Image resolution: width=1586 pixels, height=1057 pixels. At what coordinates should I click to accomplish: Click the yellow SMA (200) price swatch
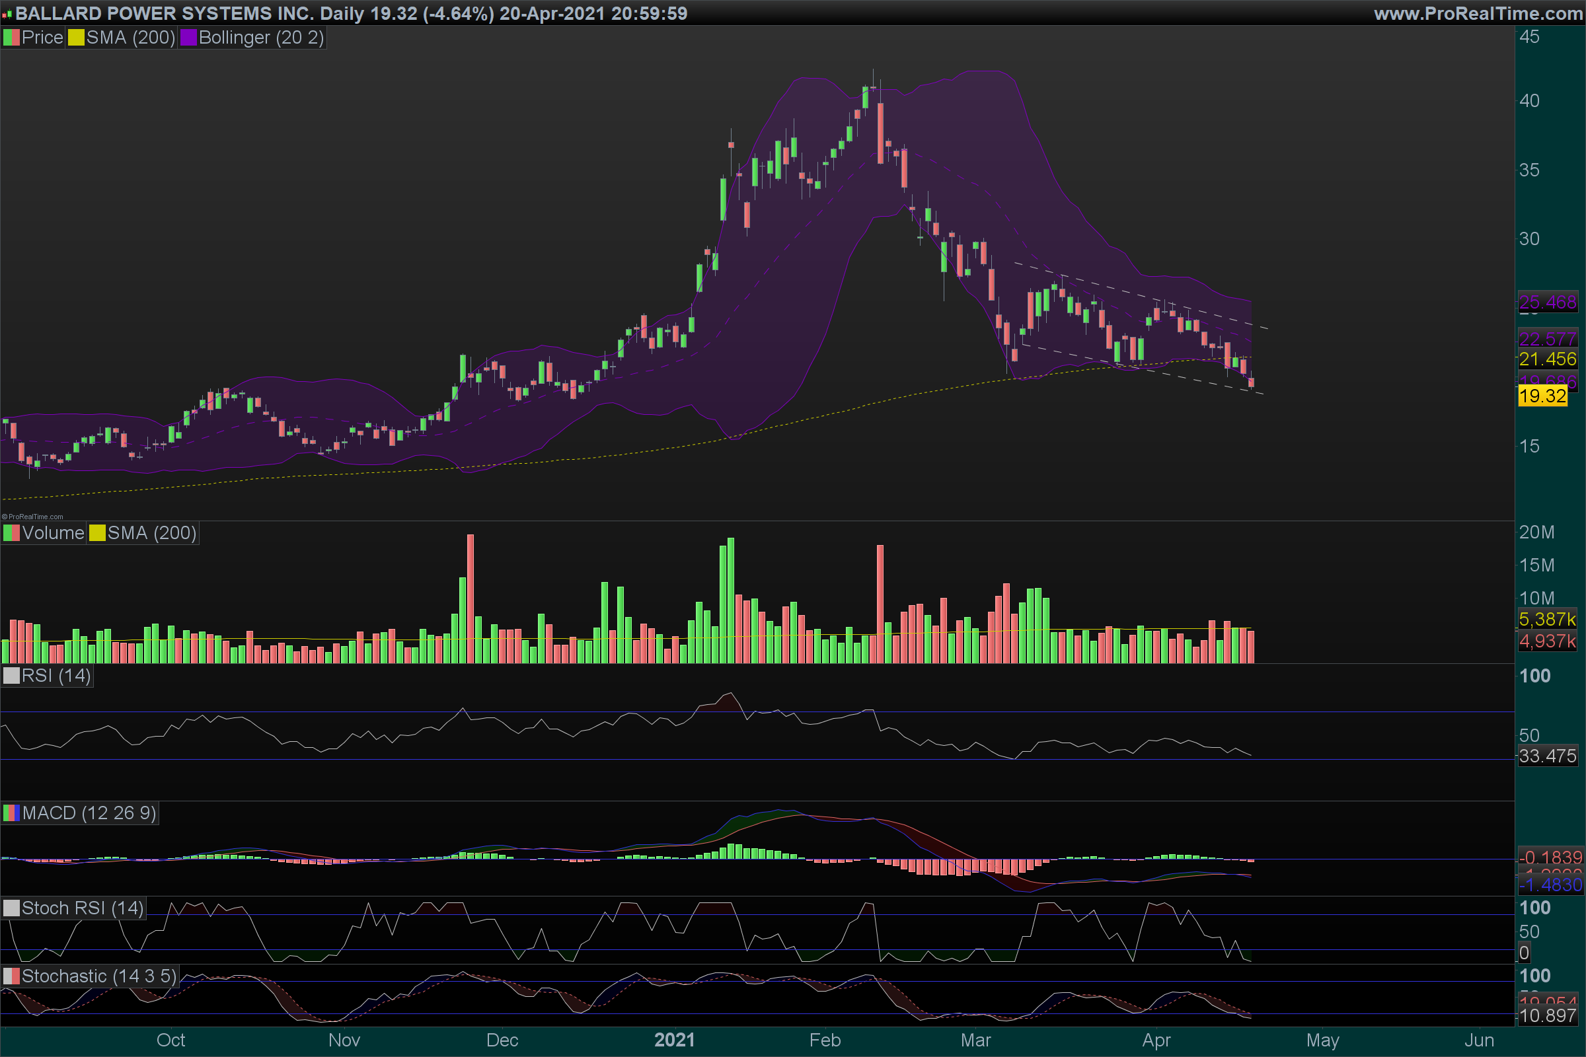coord(75,38)
